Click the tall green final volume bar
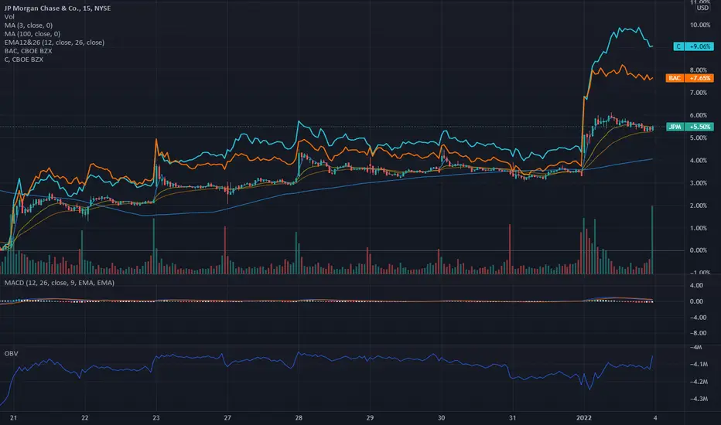 (652, 240)
